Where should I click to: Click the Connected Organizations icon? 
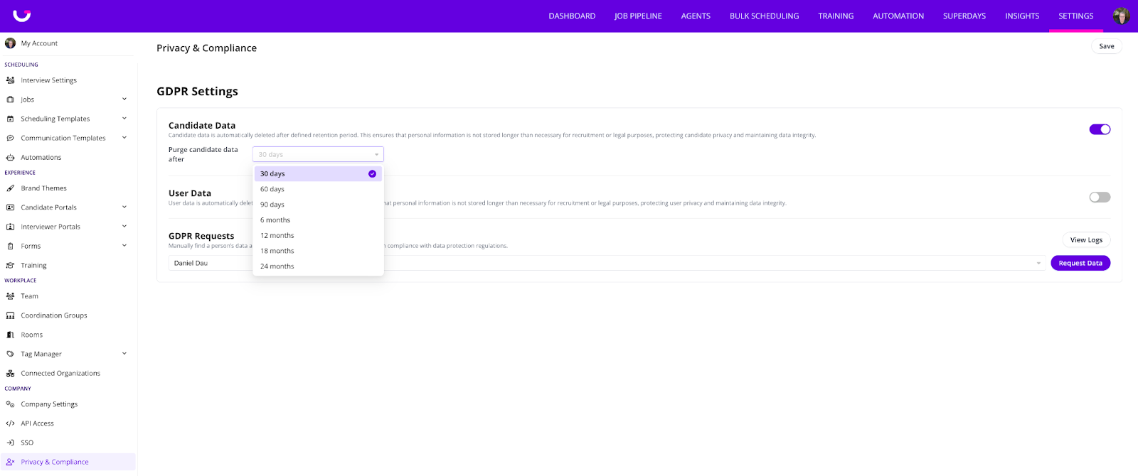pos(10,373)
